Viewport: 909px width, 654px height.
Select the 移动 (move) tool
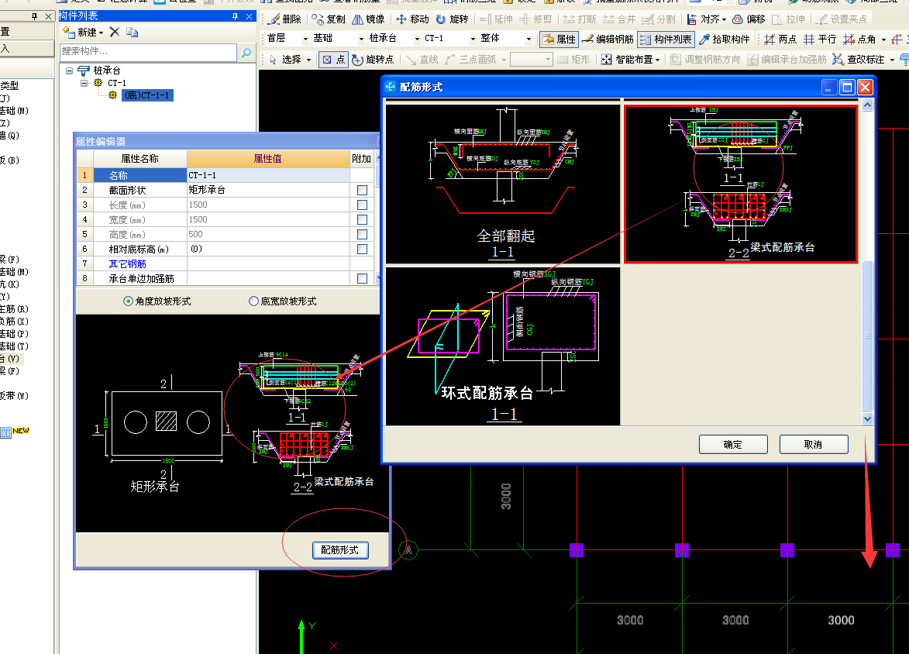tap(412, 19)
